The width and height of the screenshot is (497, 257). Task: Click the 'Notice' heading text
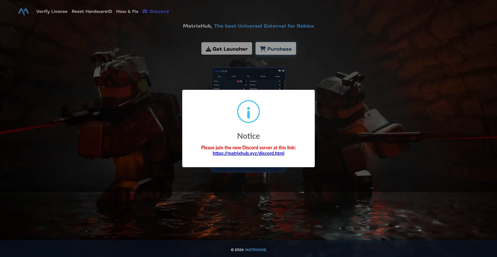tap(248, 136)
